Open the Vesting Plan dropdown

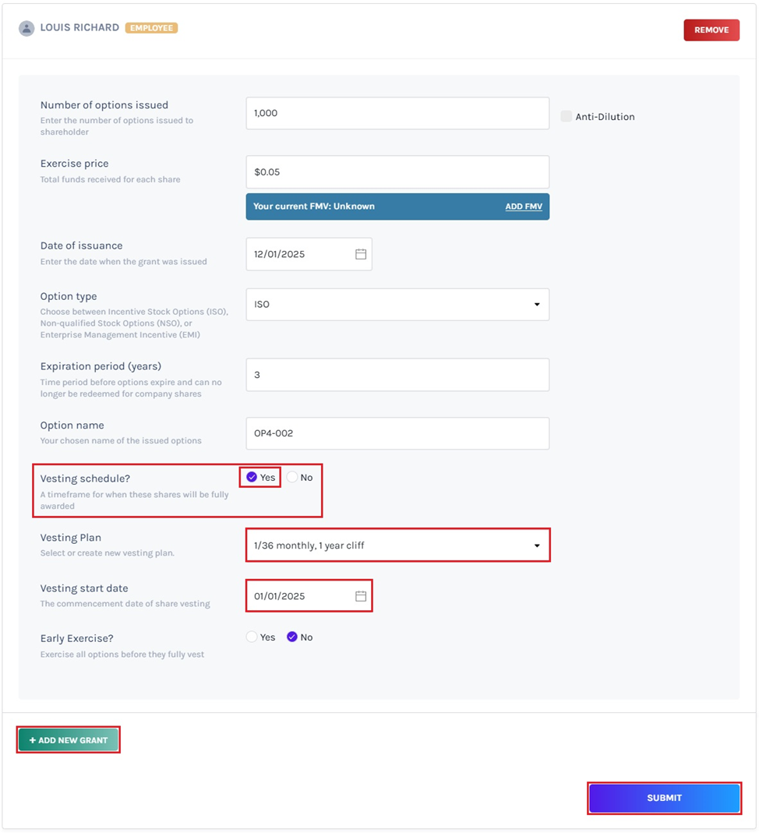397,545
